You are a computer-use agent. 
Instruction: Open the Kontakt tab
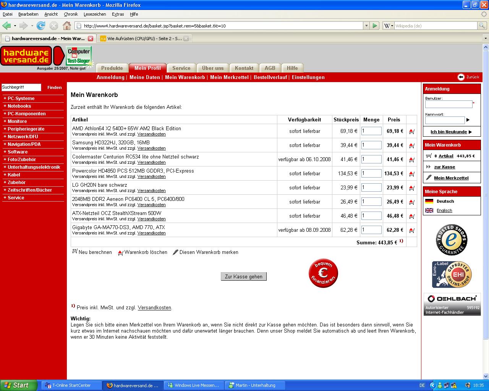coord(244,68)
